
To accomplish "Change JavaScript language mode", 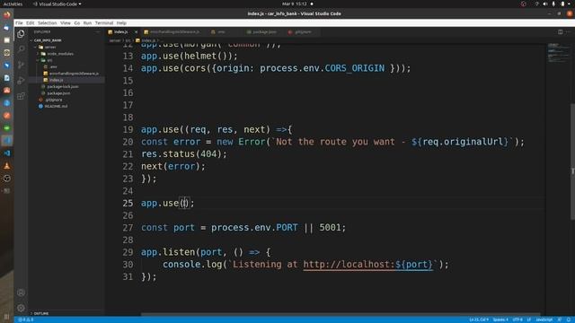I will click(x=544, y=319).
